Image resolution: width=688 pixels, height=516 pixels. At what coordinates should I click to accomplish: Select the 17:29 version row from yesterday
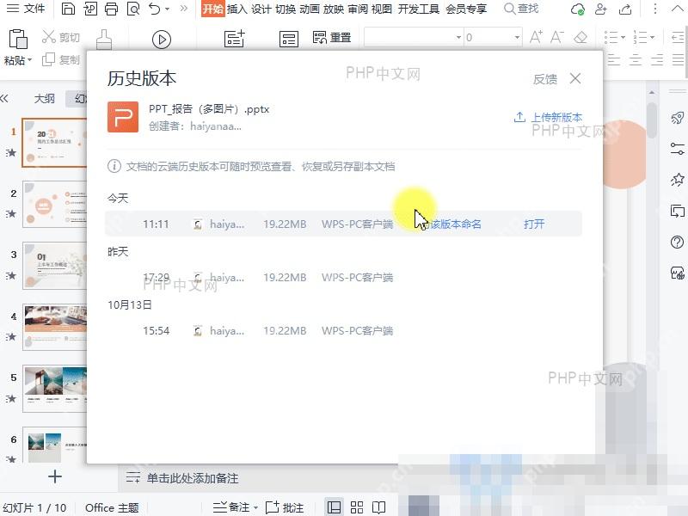tap(343, 277)
